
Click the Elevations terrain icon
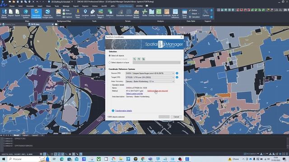click(x=120, y=13)
